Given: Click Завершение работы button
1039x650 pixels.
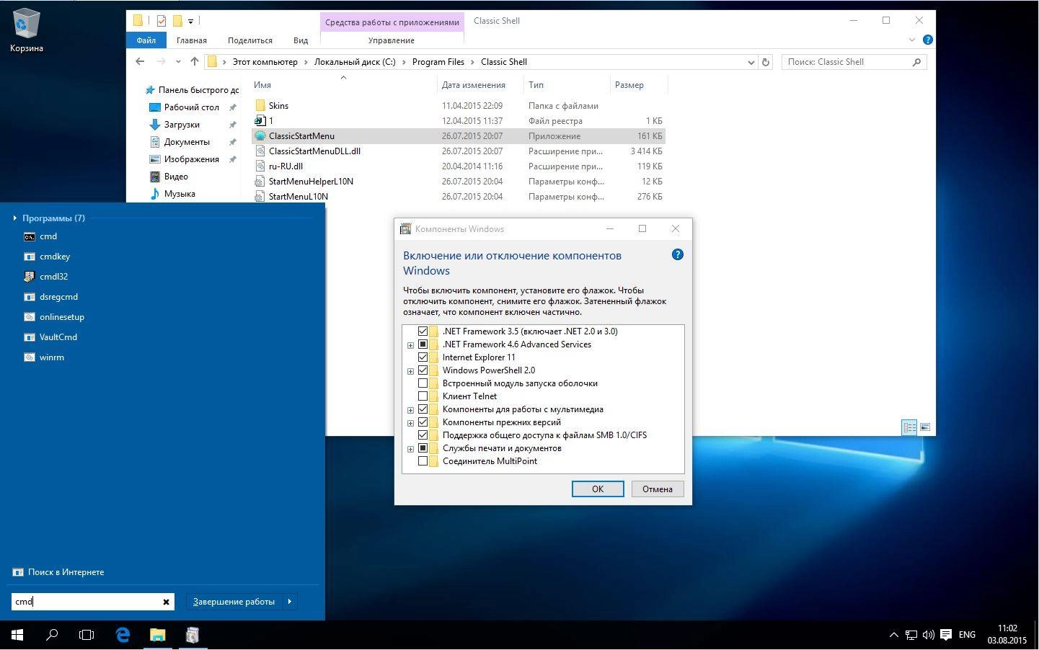Looking at the screenshot, I should click(234, 602).
